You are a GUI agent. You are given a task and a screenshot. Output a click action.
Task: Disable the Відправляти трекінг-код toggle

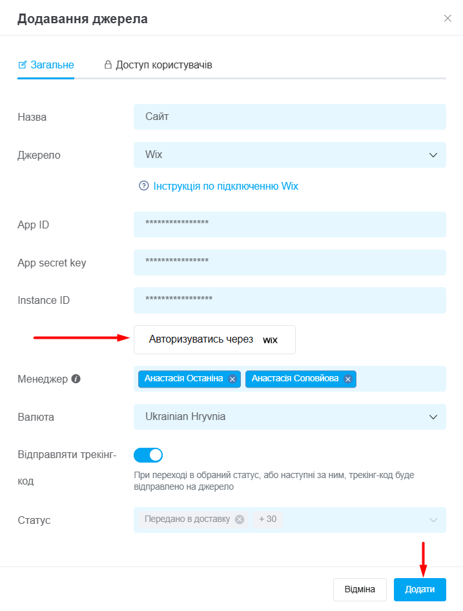click(148, 455)
